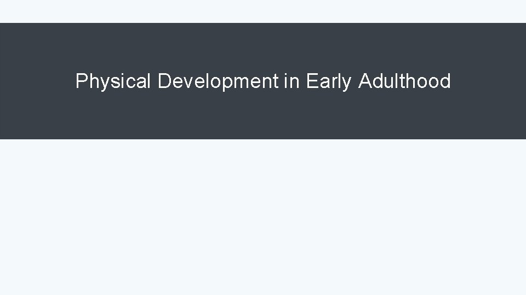Click the light strip above the dark banner

click(x=263, y=11)
